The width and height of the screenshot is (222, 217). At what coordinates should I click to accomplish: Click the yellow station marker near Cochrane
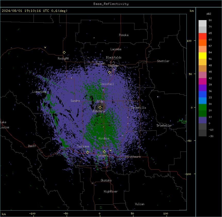[88, 152]
